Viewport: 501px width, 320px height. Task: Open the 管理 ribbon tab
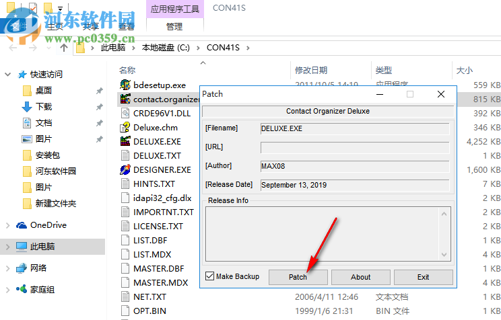pos(174,26)
